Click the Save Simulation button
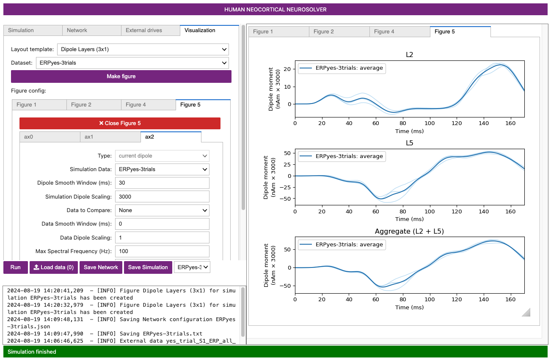The image size is (551, 360). (148, 267)
